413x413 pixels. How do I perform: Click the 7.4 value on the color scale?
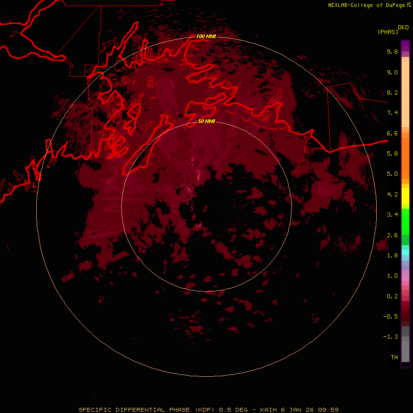point(392,113)
